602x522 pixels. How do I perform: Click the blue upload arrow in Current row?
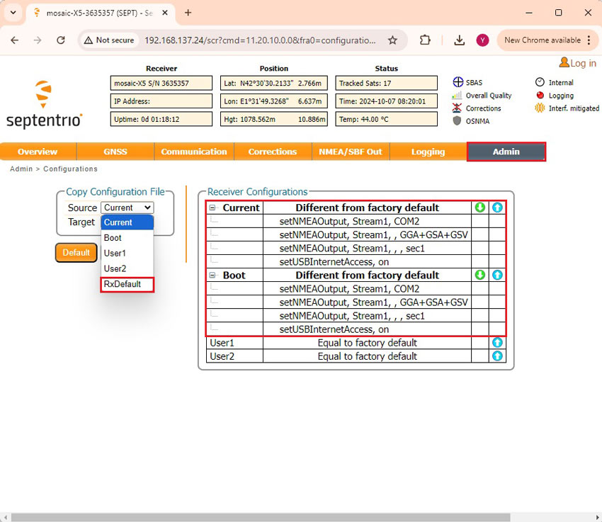[x=497, y=208]
